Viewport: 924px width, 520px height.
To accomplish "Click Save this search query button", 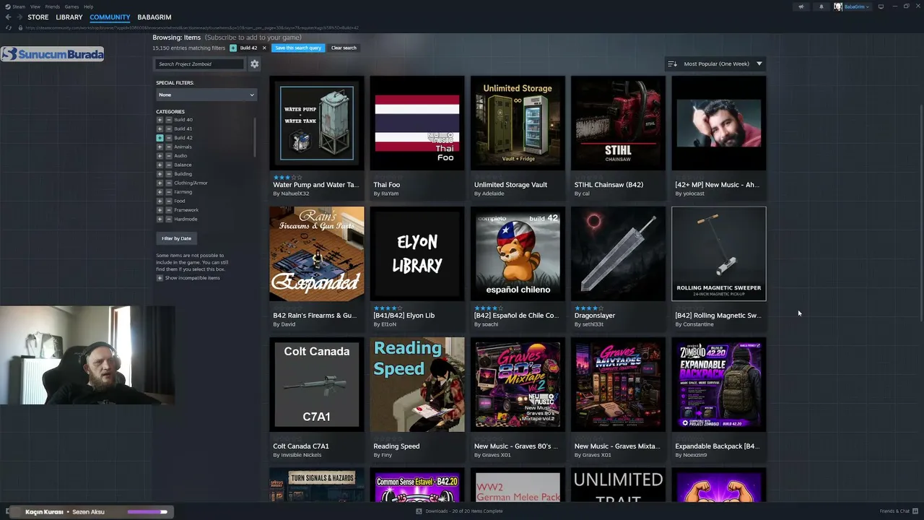I will click(298, 48).
